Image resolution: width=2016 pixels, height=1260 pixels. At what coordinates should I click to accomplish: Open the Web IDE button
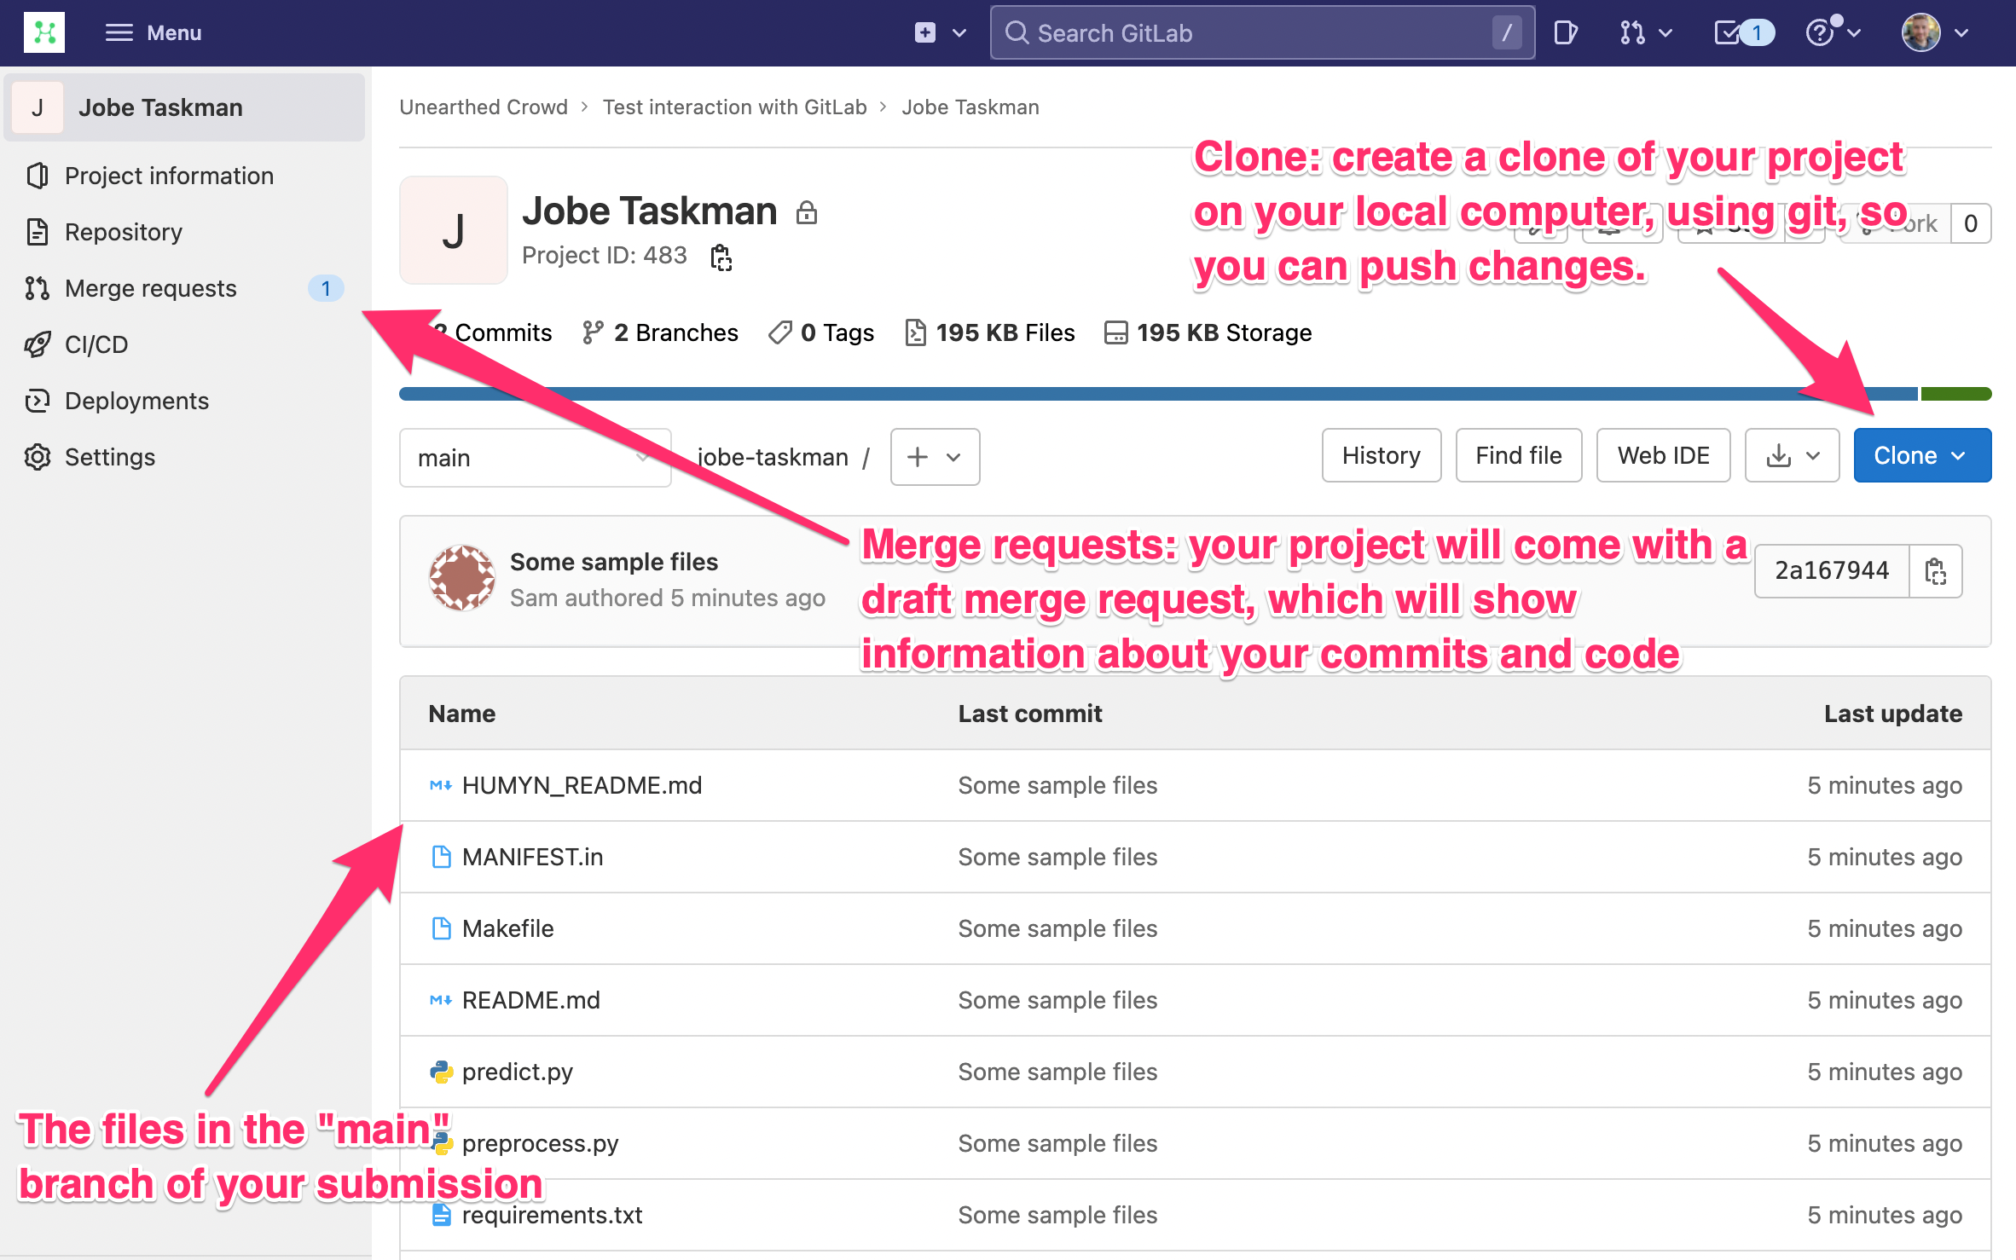[1663, 455]
